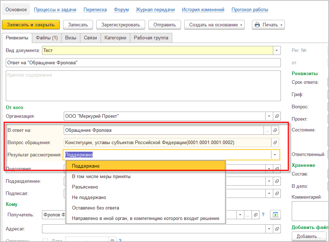Open 'История изменений' link
The width and height of the screenshot is (329, 242).
203,10
